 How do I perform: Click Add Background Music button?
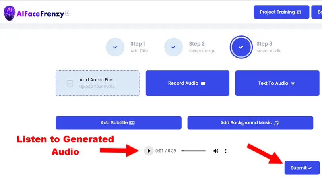click(x=250, y=123)
